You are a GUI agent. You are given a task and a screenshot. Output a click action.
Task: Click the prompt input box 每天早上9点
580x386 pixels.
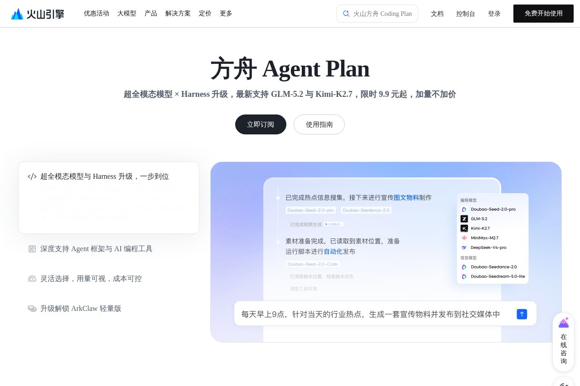[x=385, y=314]
